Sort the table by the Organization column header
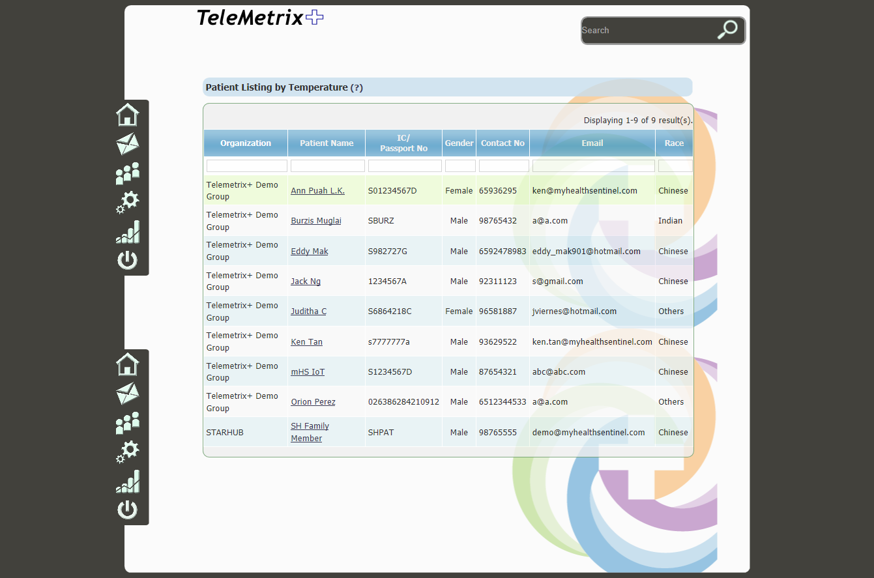 pos(246,143)
